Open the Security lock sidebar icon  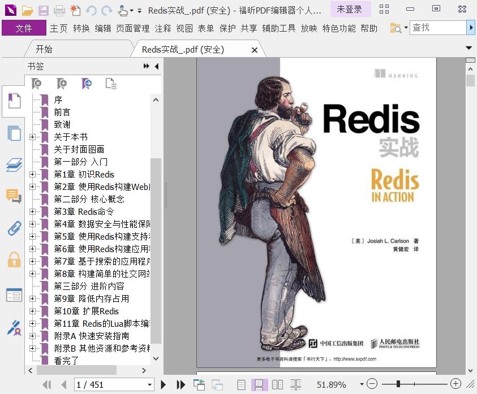14,260
